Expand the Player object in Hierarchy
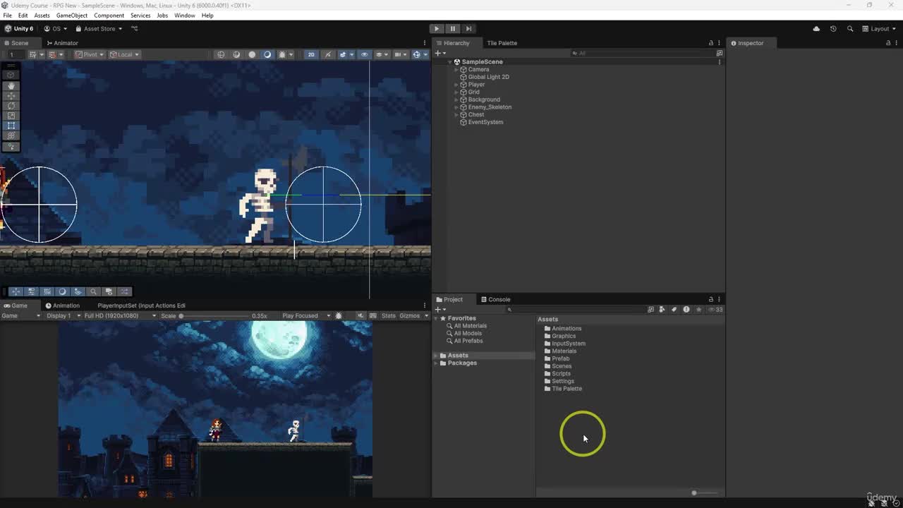The image size is (903, 508). coord(456,85)
